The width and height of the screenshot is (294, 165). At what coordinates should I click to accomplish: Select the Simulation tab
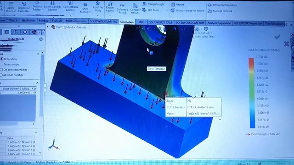coord(127,22)
